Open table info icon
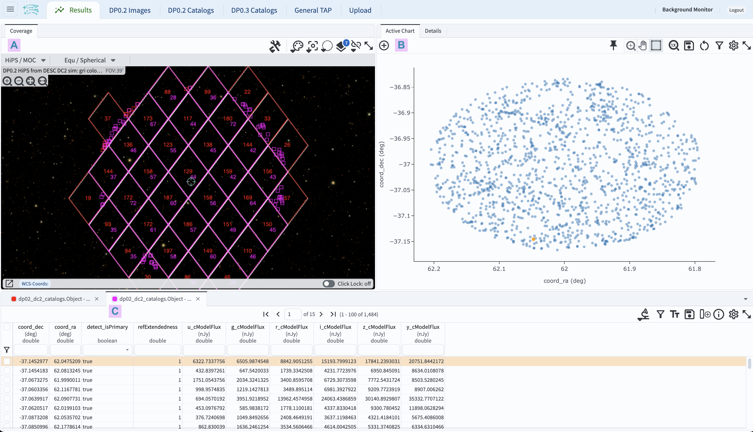The height and width of the screenshot is (432, 753). [719, 314]
